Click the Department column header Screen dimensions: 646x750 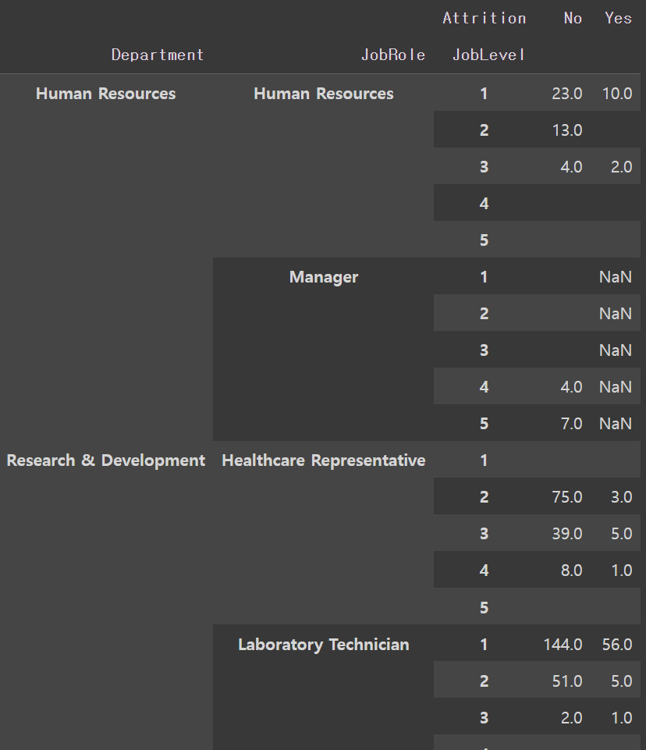click(158, 55)
